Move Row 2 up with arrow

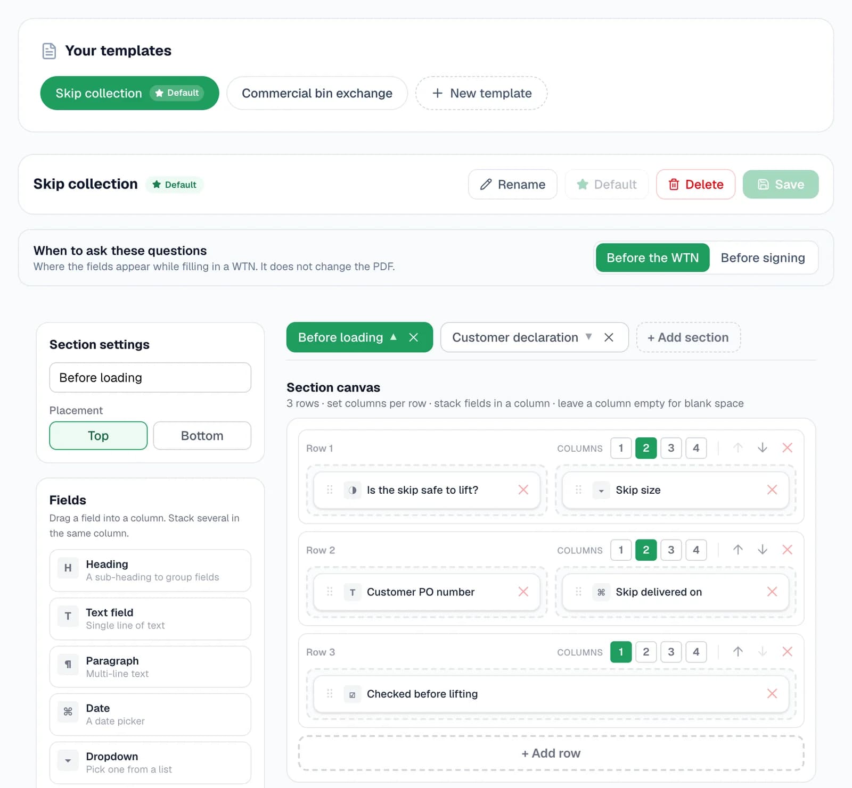(x=738, y=550)
